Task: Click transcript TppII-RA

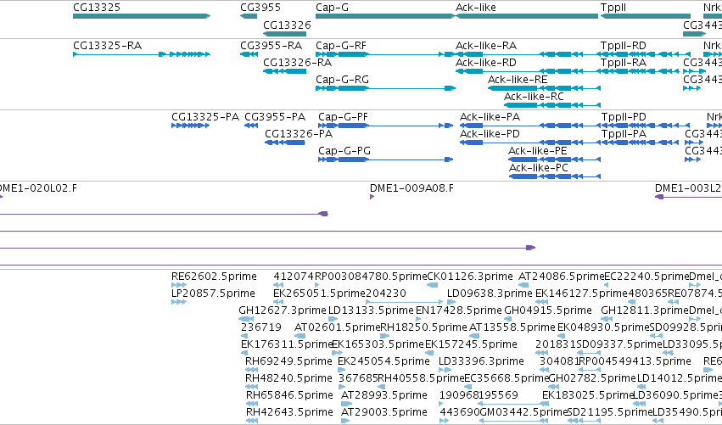Action: [x=623, y=62]
